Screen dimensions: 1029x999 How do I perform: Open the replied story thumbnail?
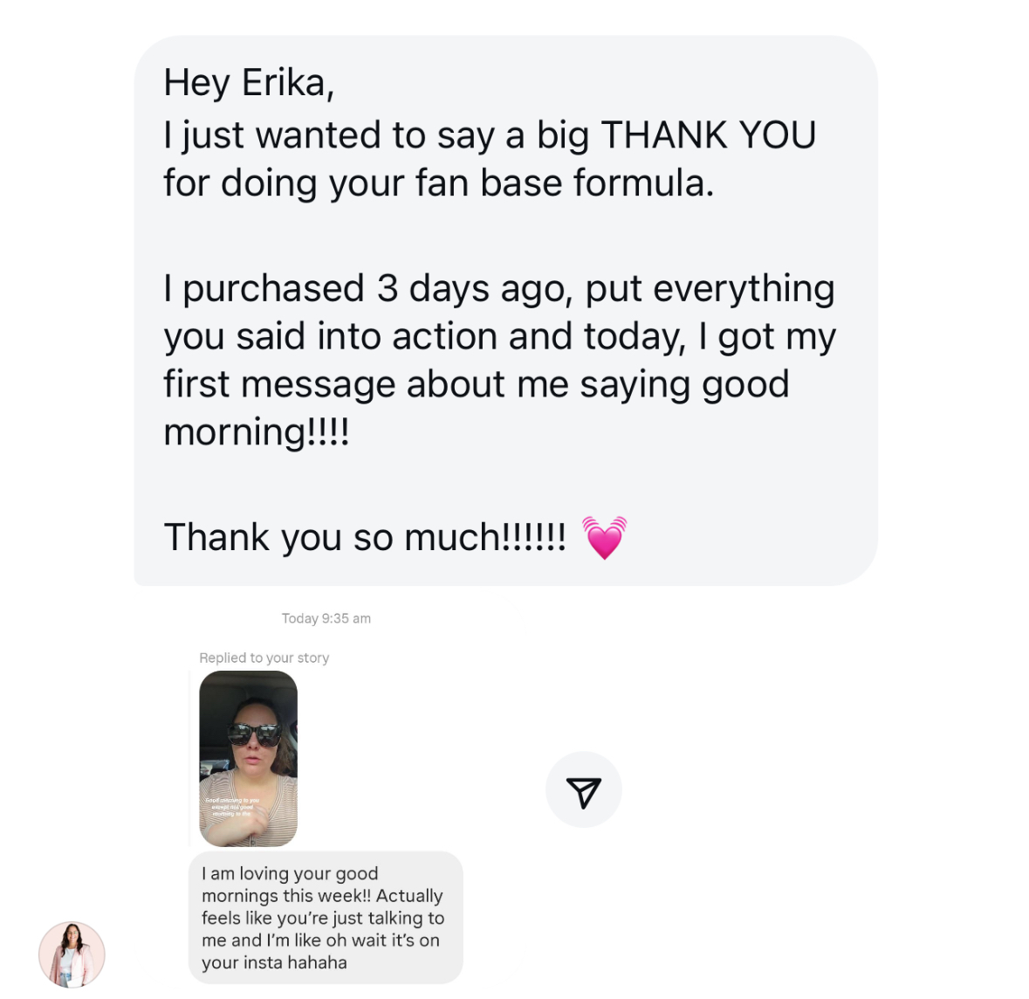248,759
